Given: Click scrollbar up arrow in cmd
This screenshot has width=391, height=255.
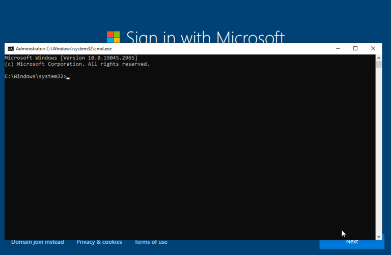Looking at the screenshot, I should tap(379, 58).
